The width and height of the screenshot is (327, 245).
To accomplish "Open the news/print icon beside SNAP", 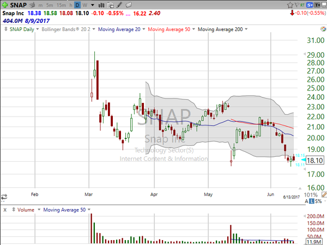I will pyautogui.click(x=32, y=4).
